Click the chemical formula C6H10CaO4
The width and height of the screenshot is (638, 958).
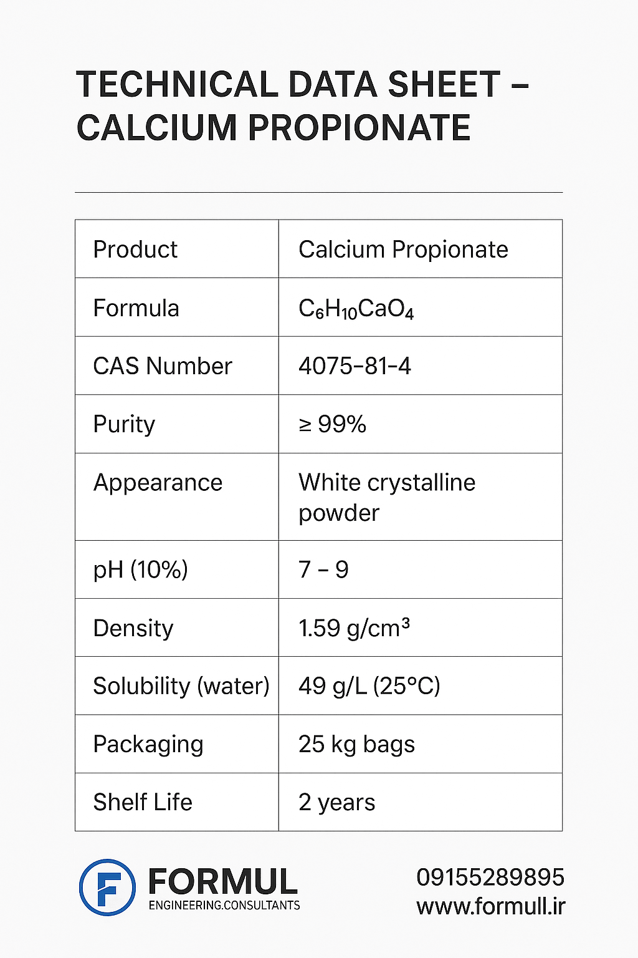(356, 309)
